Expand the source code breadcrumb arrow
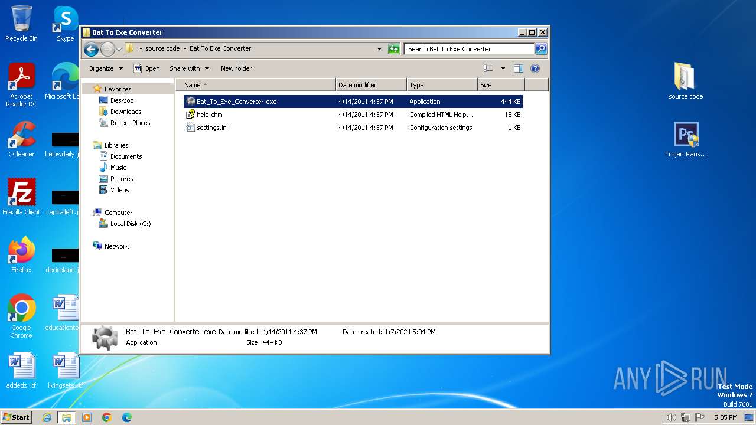Image resolution: width=756 pixels, height=425 pixels. (185, 49)
